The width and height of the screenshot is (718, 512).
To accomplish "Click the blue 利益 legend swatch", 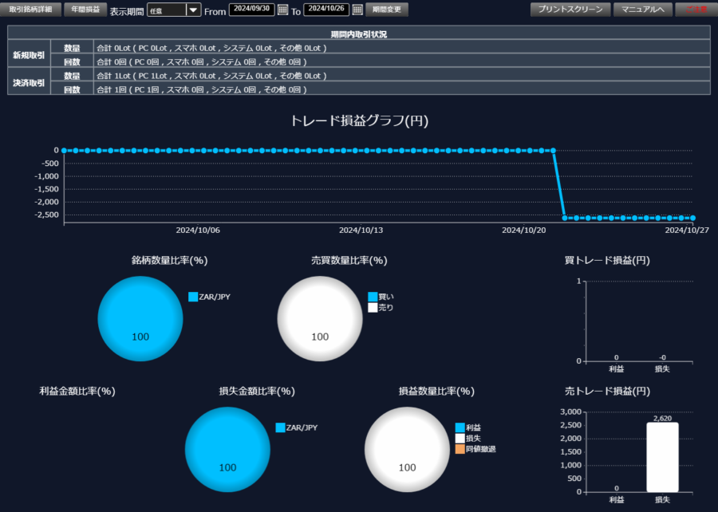I will point(460,427).
